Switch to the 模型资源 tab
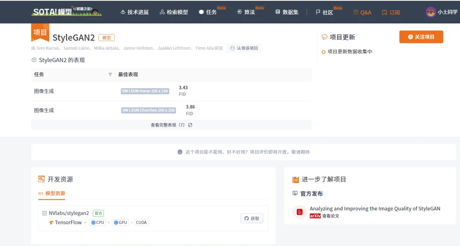The height and width of the screenshot is (246, 460). [x=52, y=193]
